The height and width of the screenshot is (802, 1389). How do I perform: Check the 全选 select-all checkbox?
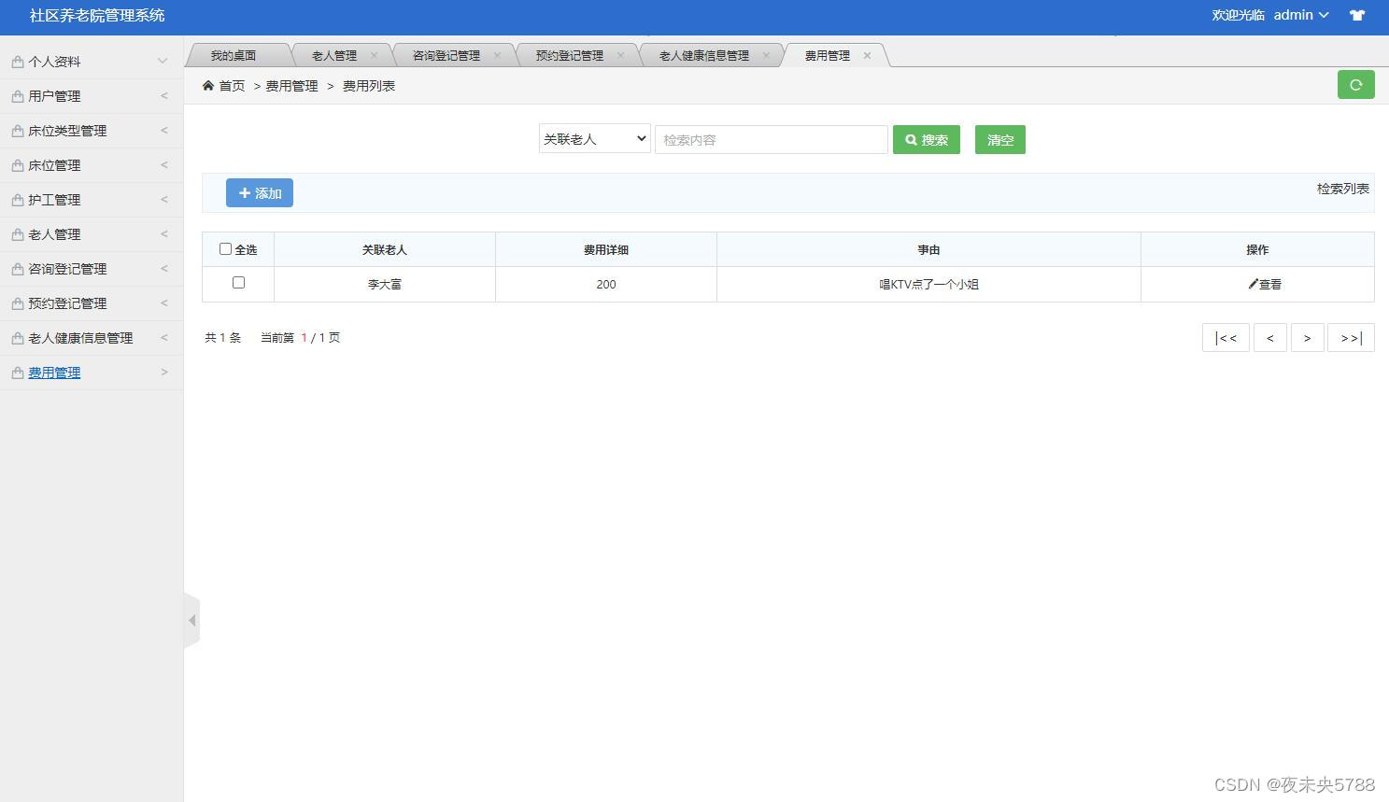click(x=225, y=248)
